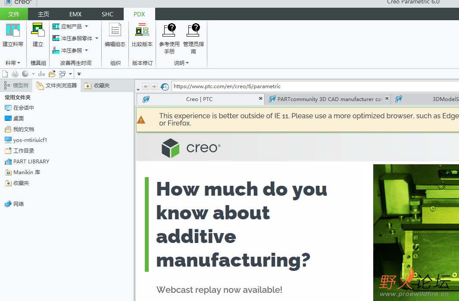Open the 参考使用手册 user manual icon
The width and height of the screenshot is (459, 301).
click(169, 30)
